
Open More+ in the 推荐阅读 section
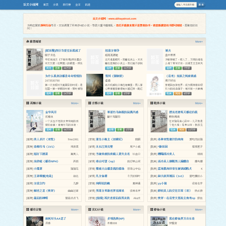(199, 42)
